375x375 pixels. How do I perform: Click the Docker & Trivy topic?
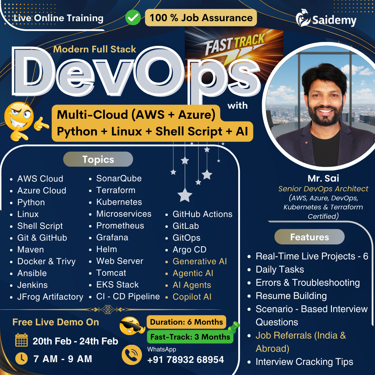[47, 261]
